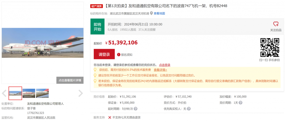The height and width of the screenshot is (122, 285).
Task: Click lightbulb icon beside deposit refund tip
Action: [95, 81]
